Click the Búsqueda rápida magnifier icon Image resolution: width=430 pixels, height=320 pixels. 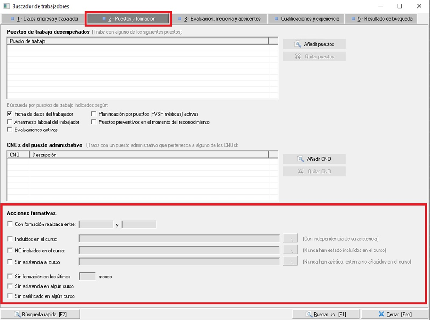pyautogui.click(x=17, y=315)
